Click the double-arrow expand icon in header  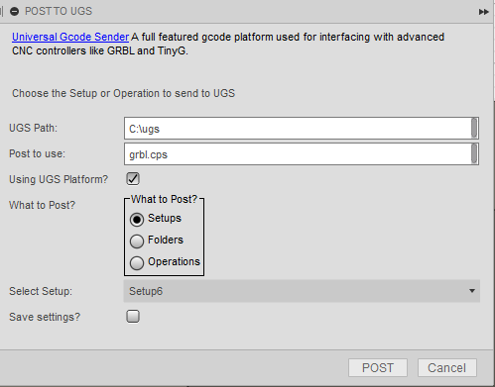[483, 12]
